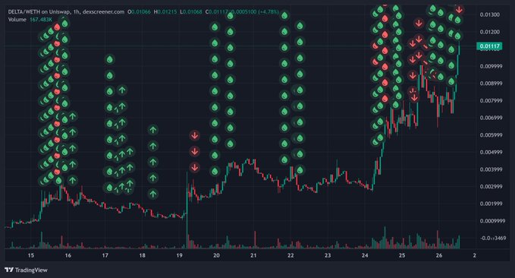This screenshot has height=278, width=515.
Task: Click date 17 on the time axis
Action: pyautogui.click(x=105, y=255)
